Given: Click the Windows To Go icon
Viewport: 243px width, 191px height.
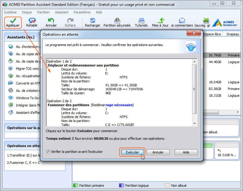Looking at the screenshot, I should coord(11,98).
